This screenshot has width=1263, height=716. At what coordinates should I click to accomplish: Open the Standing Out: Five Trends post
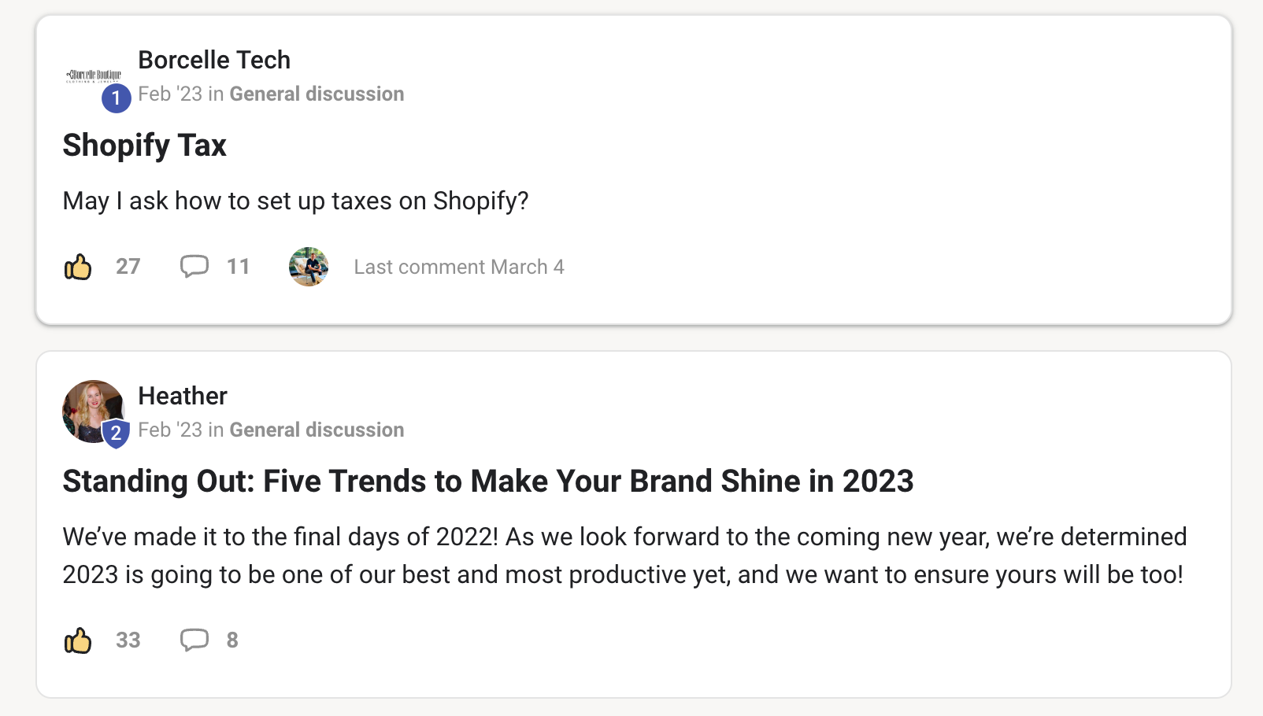487,482
